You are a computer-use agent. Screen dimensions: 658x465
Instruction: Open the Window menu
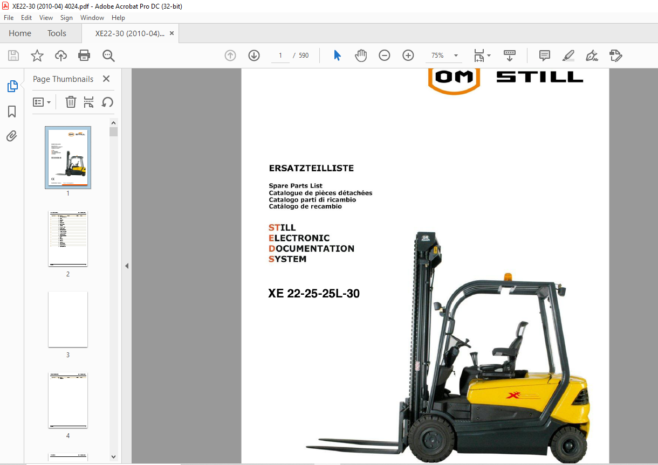pyautogui.click(x=92, y=18)
